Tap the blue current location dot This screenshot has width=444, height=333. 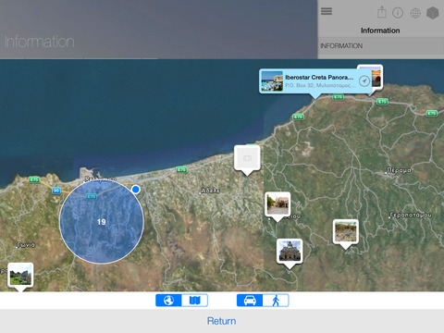pos(136,190)
